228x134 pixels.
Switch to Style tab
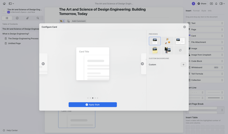point(203,11)
